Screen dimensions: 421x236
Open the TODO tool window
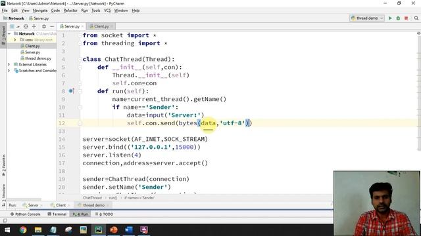pos(104,214)
